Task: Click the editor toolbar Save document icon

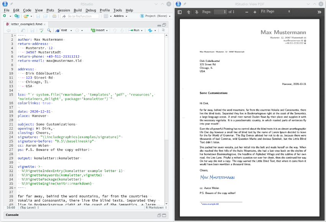Action: 32,30
